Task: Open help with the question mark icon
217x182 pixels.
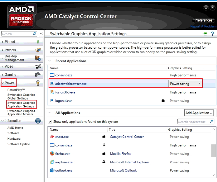Action: (212, 33)
